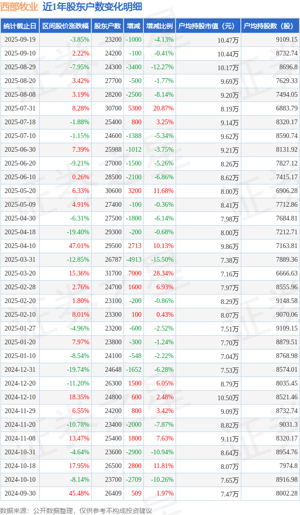Select the 2025-09-19 date cell
Viewport: 300px width, 515px height.
click(x=20, y=40)
